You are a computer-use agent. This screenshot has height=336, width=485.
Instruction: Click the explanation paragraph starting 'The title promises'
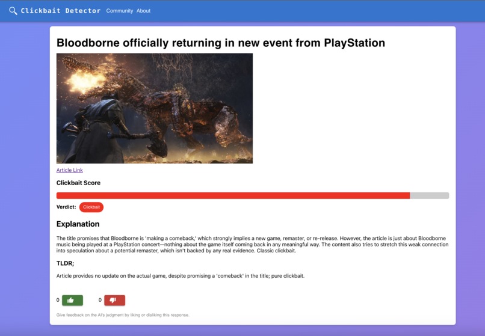[x=252, y=244]
